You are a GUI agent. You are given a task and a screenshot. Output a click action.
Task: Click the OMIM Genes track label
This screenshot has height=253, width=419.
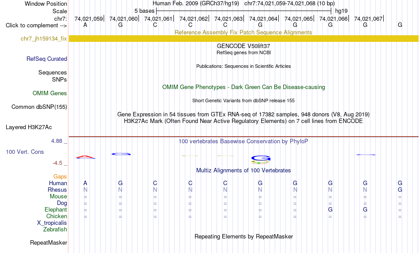point(50,93)
